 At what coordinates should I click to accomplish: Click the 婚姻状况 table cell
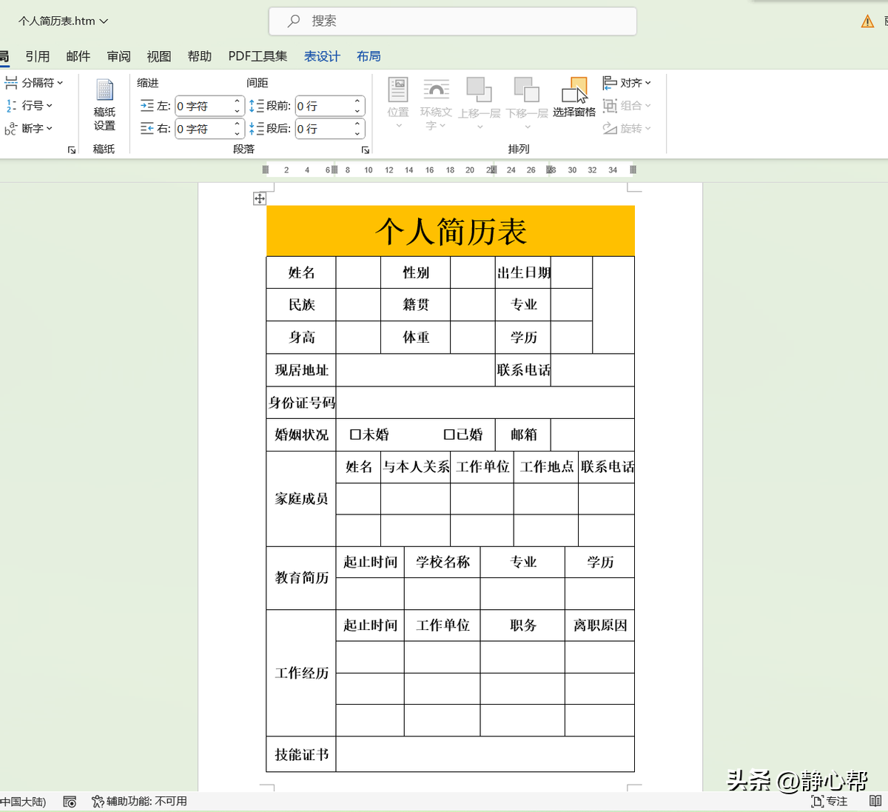301,434
